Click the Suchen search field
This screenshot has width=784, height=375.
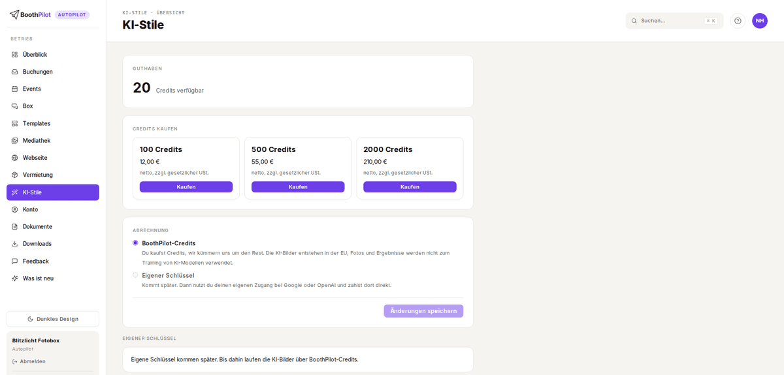[674, 21]
